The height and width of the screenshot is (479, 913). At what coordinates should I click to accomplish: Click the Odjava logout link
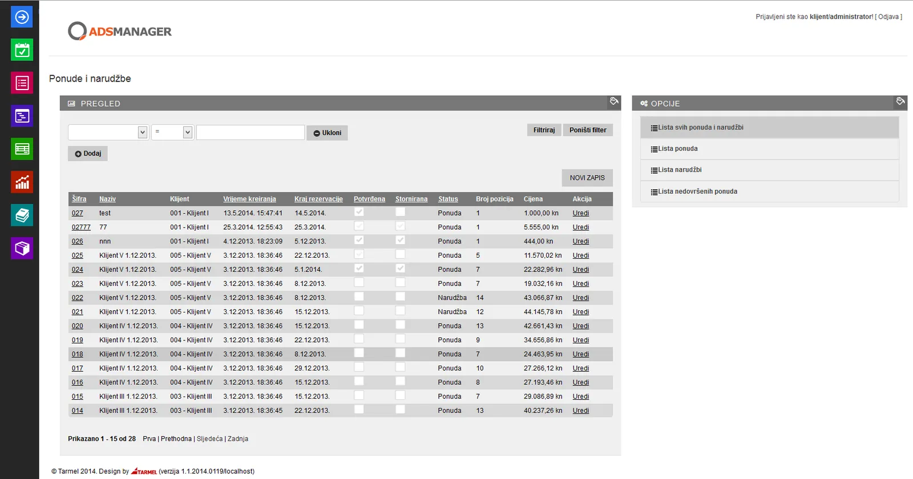[888, 17]
